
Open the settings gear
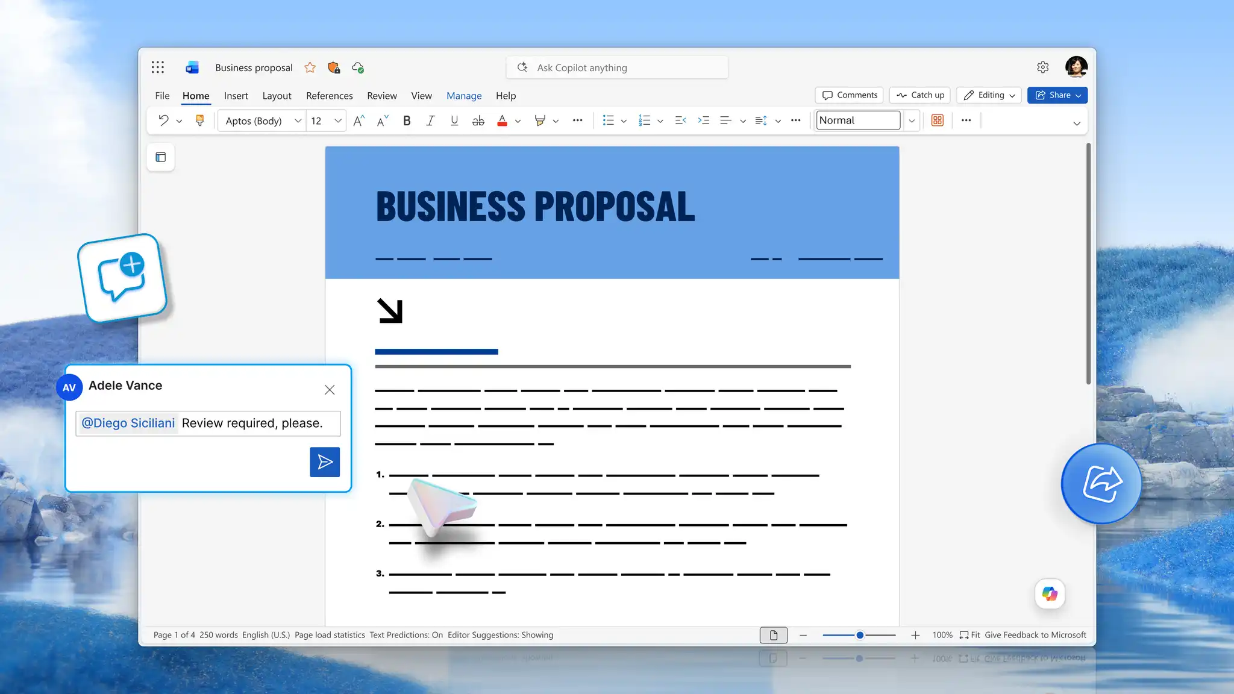[1043, 67]
